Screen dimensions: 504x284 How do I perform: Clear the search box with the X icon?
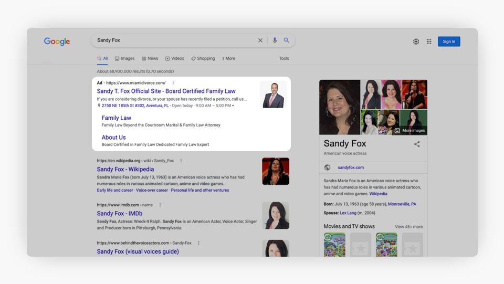pyautogui.click(x=260, y=40)
